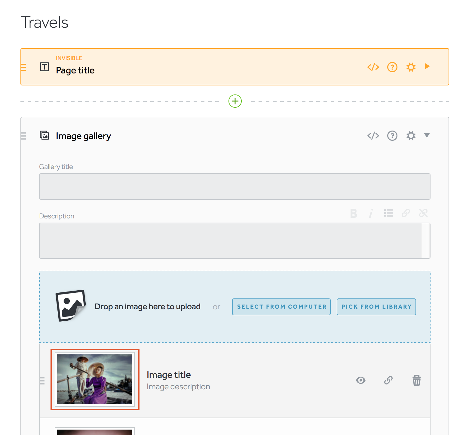Show help for Page title block
Viewport: 469px width, 435px height.
pos(392,67)
